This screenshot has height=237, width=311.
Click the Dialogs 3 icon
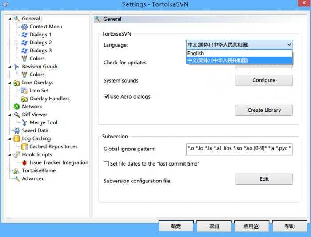tap(24, 51)
